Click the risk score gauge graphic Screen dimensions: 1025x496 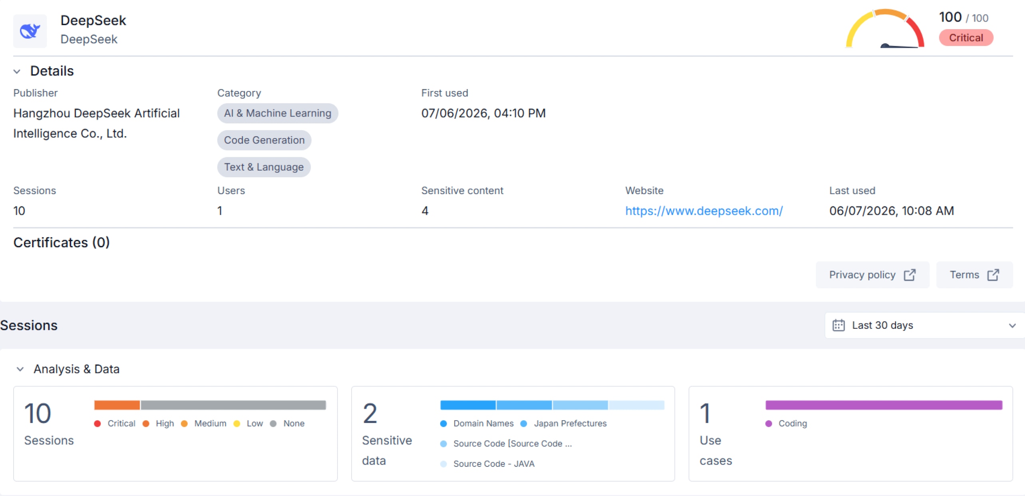pyautogui.click(x=885, y=28)
